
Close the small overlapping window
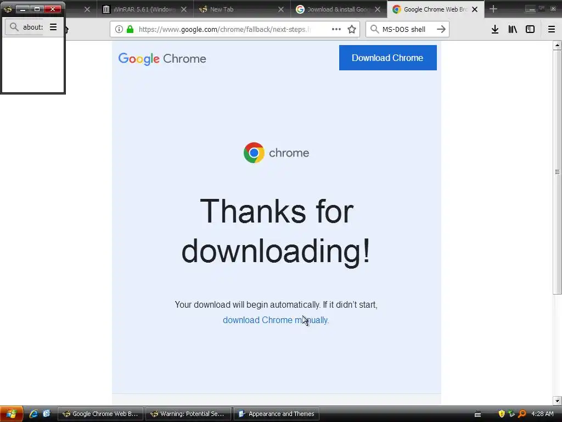tap(52, 9)
